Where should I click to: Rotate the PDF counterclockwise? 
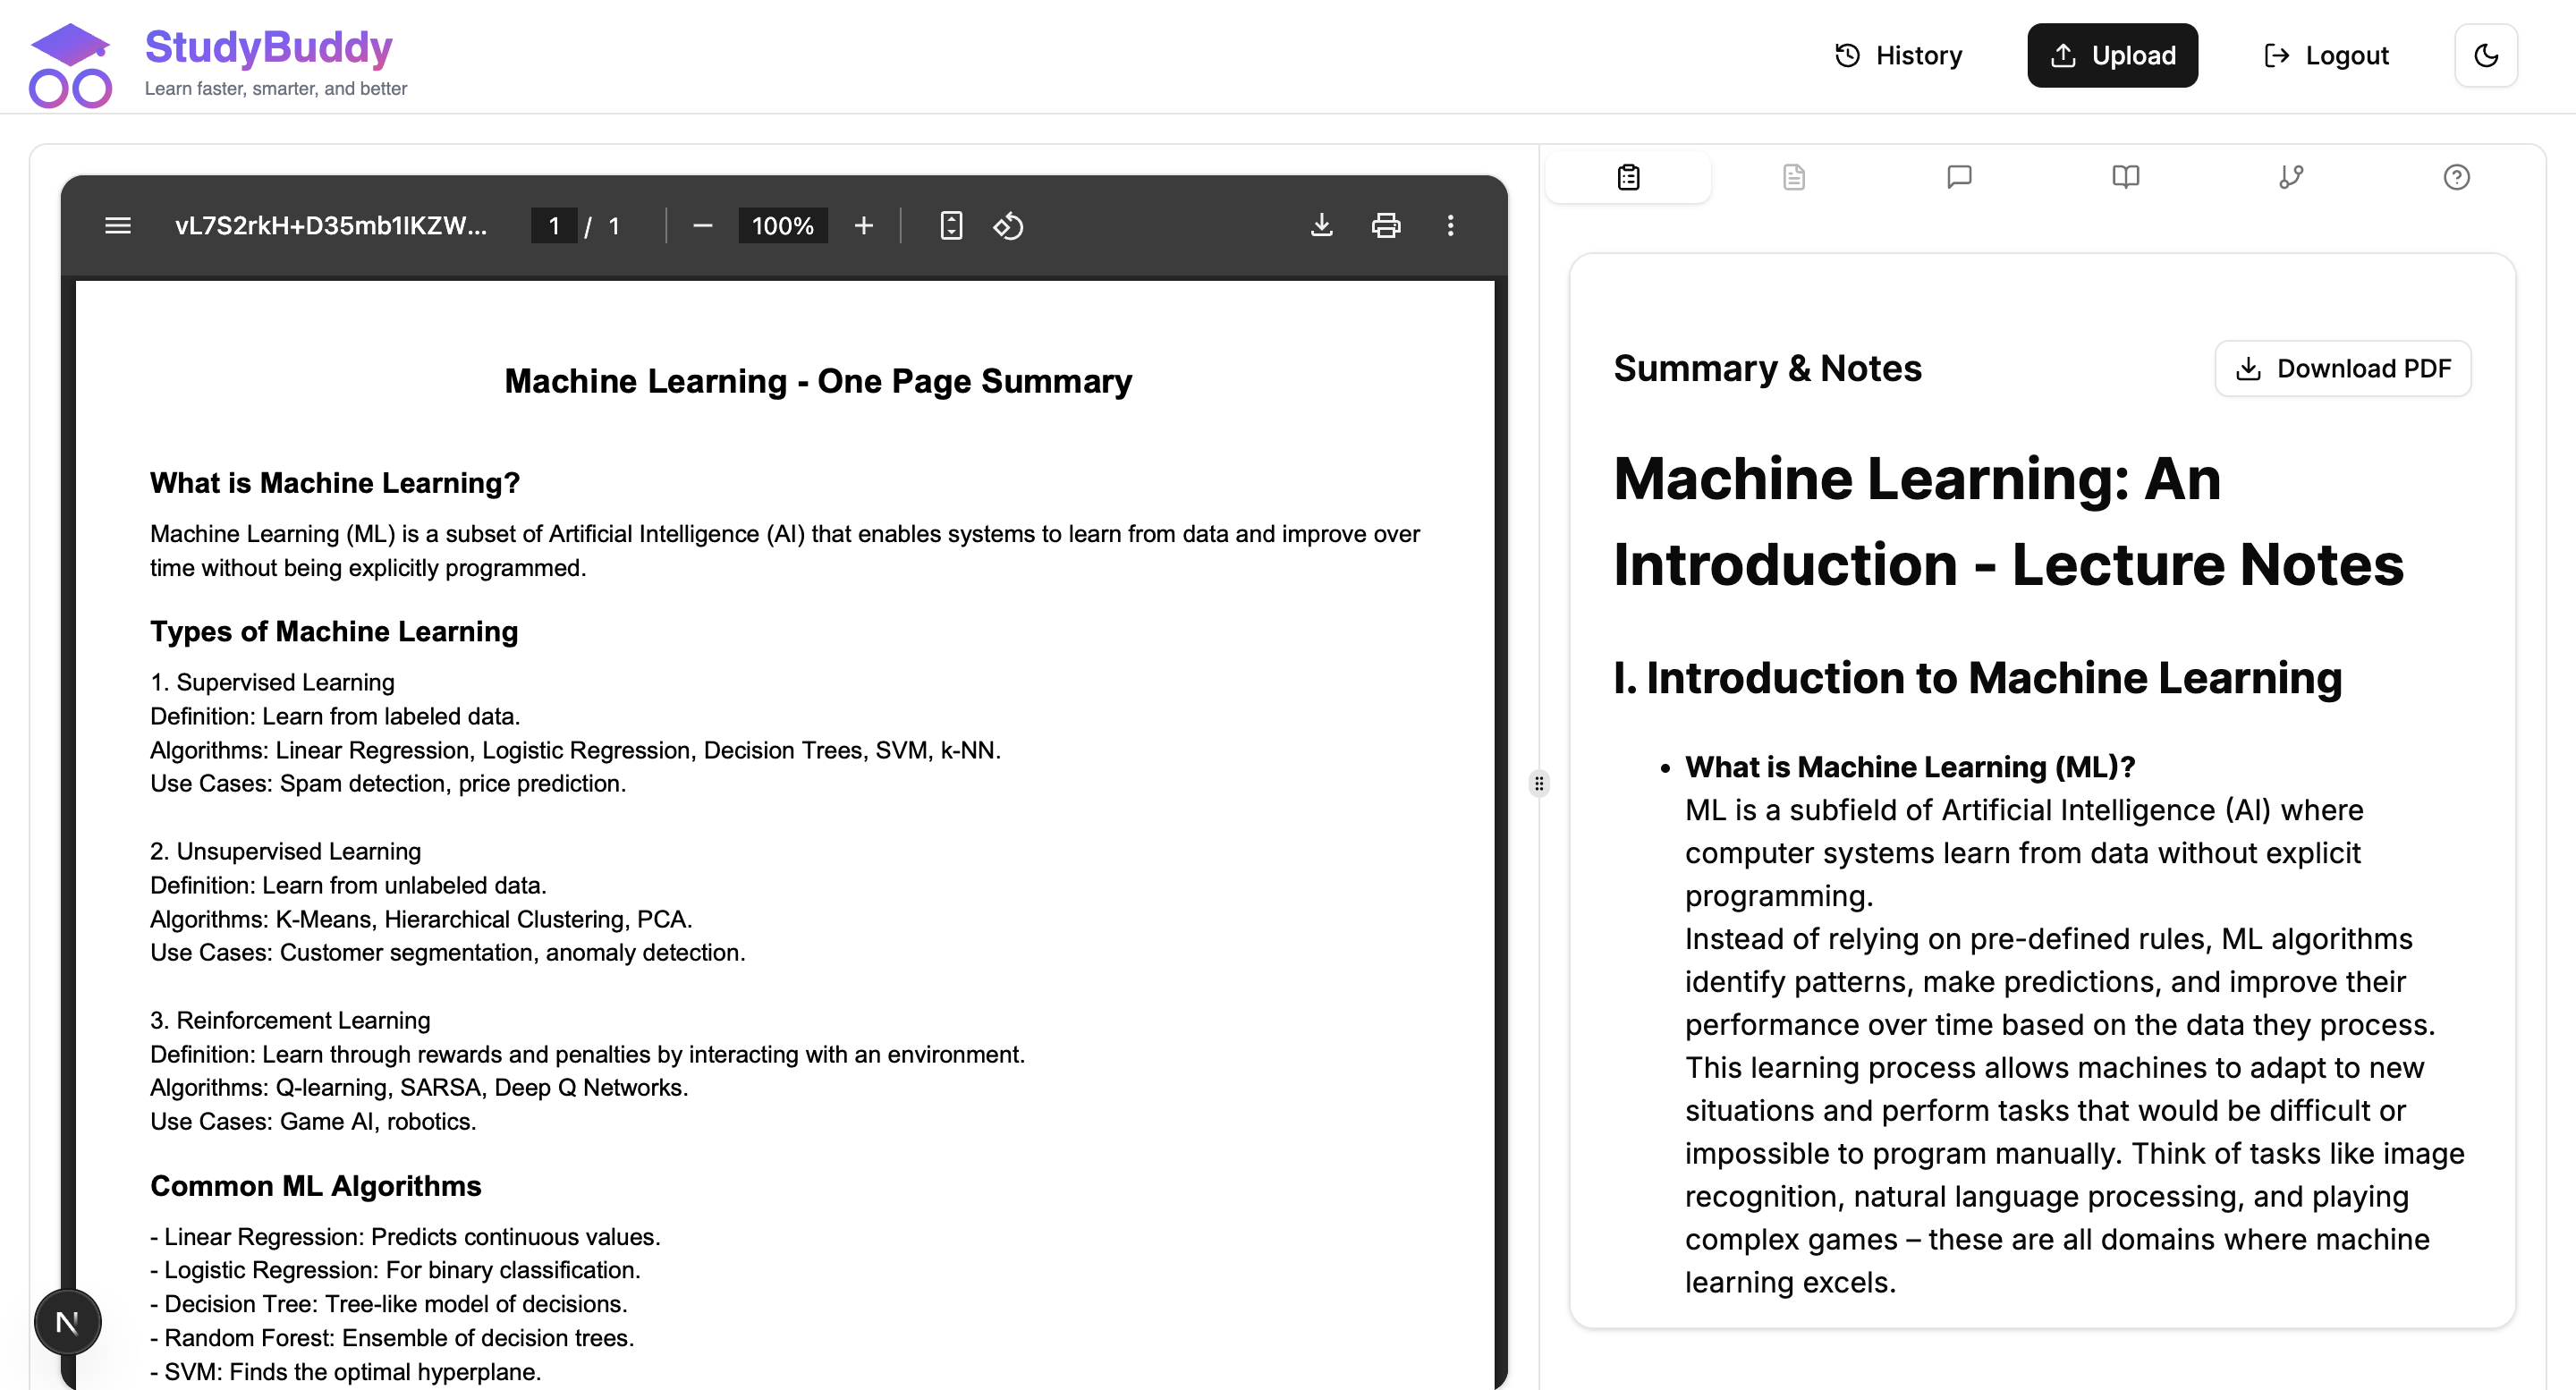point(1008,226)
